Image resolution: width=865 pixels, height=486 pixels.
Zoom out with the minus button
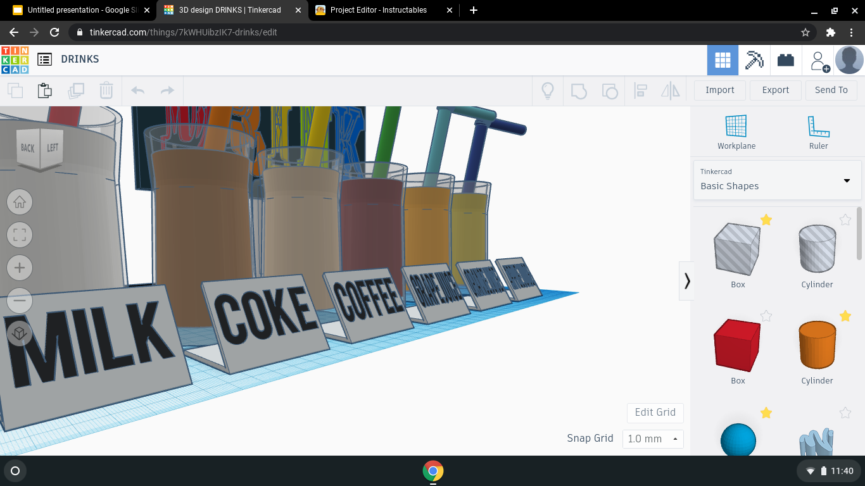(20, 301)
